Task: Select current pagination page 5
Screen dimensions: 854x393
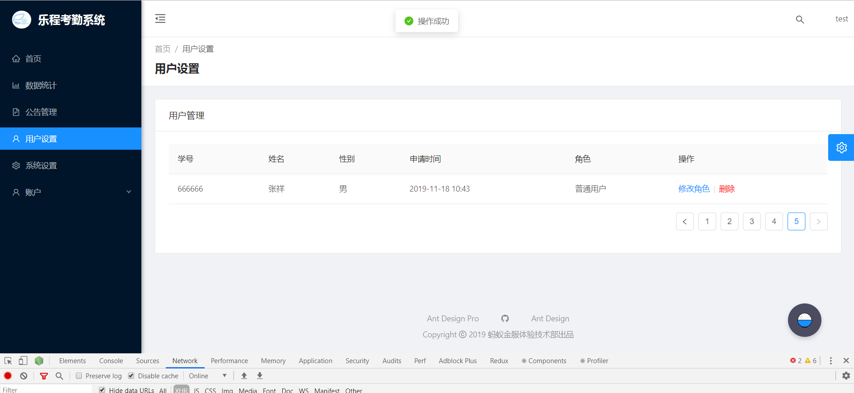Action: coord(796,221)
